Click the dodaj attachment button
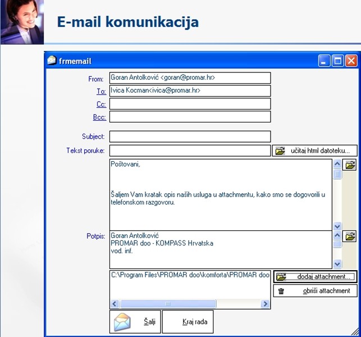The width and height of the screenshot is (361, 337). [x=315, y=276]
